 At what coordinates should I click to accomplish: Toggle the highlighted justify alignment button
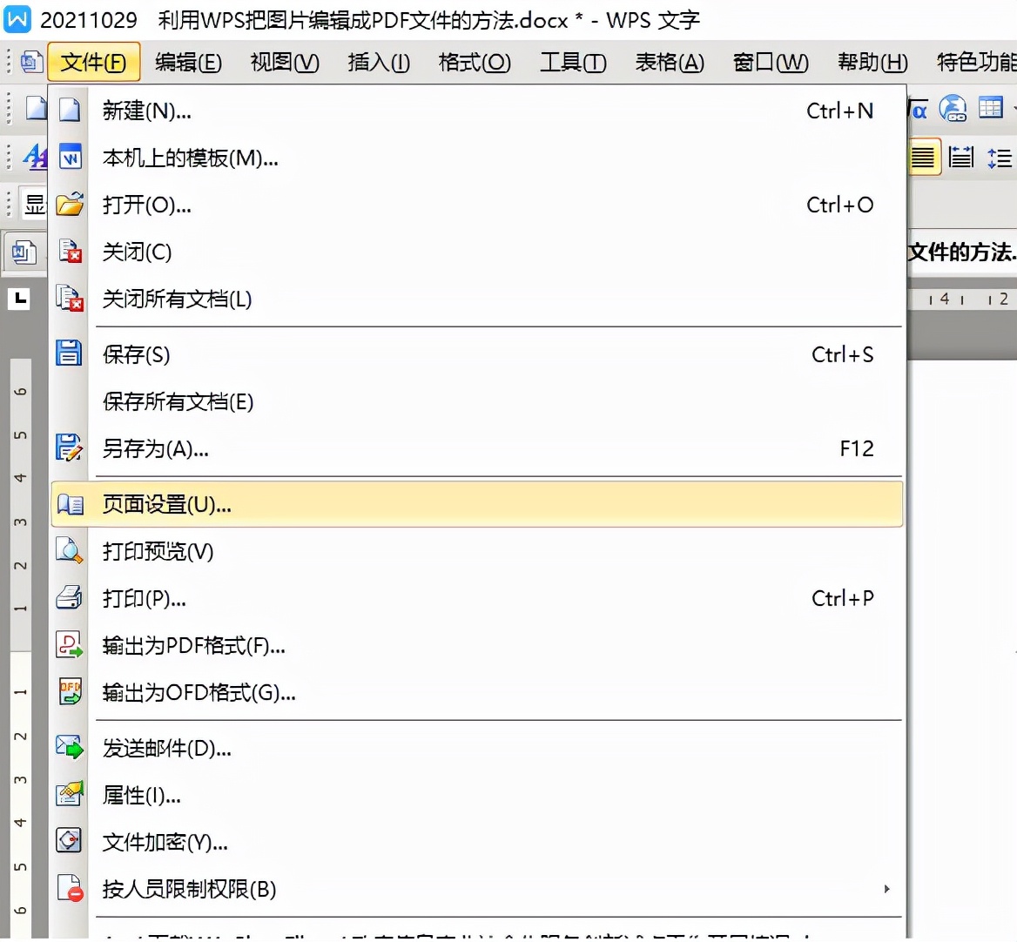click(923, 157)
